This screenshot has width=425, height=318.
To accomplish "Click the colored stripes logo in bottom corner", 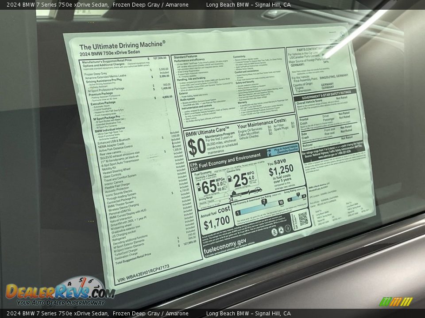I will [395, 302].
